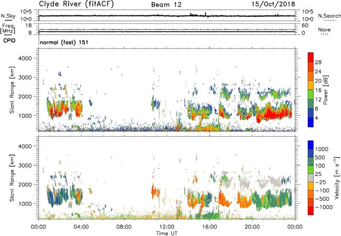Click the '20:00' time axis label
341x236 pixels.
click(x=252, y=227)
